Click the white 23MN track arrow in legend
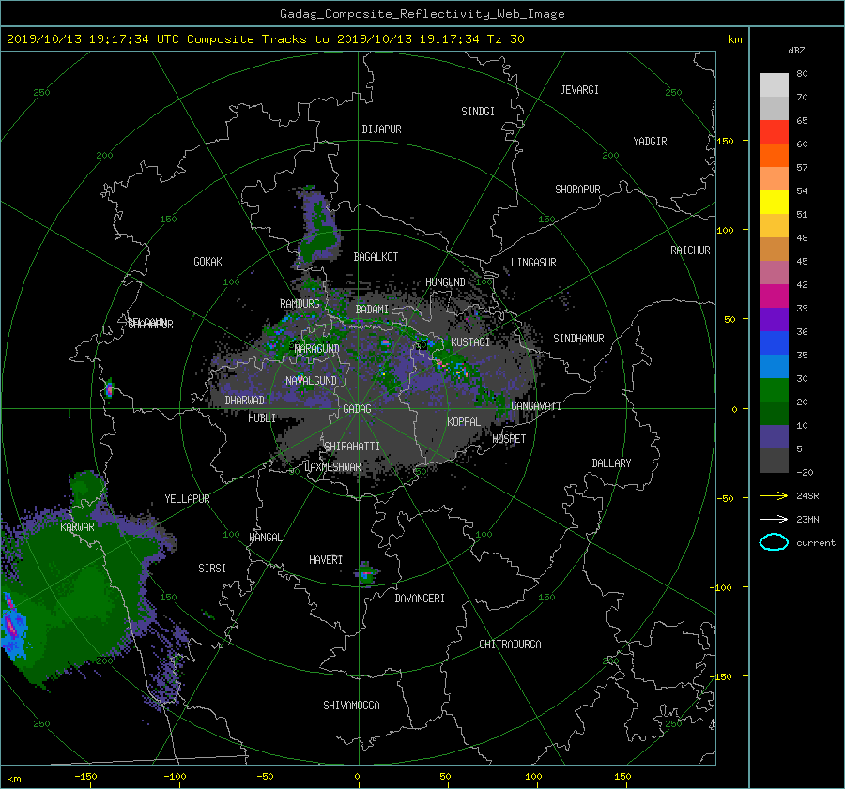 [774, 519]
